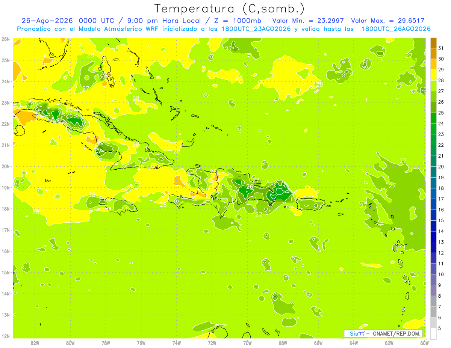Image resolution: width=451 pixels, height=348 pixels.
Task: Pick the yellow color bar segment between 28 and 29
Action: (x=433, y=75)
